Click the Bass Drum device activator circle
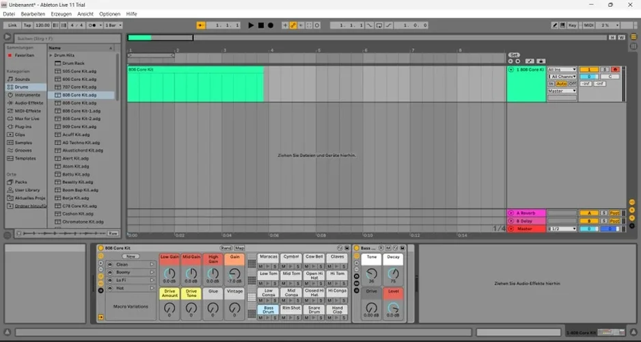Screen dimensions: 641x342 click(x=357, y=248)
